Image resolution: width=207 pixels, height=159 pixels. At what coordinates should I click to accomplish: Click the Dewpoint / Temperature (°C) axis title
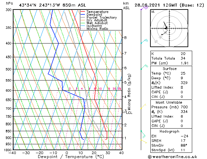pos(71,157)
